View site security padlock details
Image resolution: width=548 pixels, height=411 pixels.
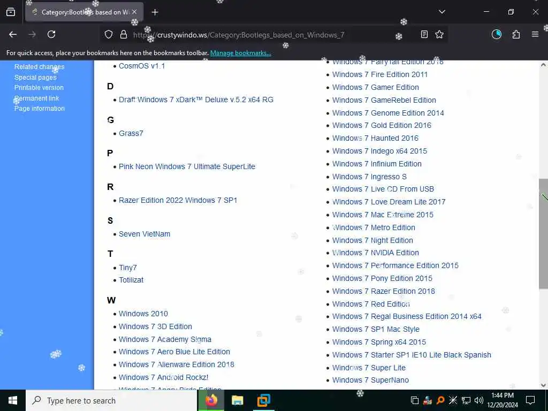(124, 35)
